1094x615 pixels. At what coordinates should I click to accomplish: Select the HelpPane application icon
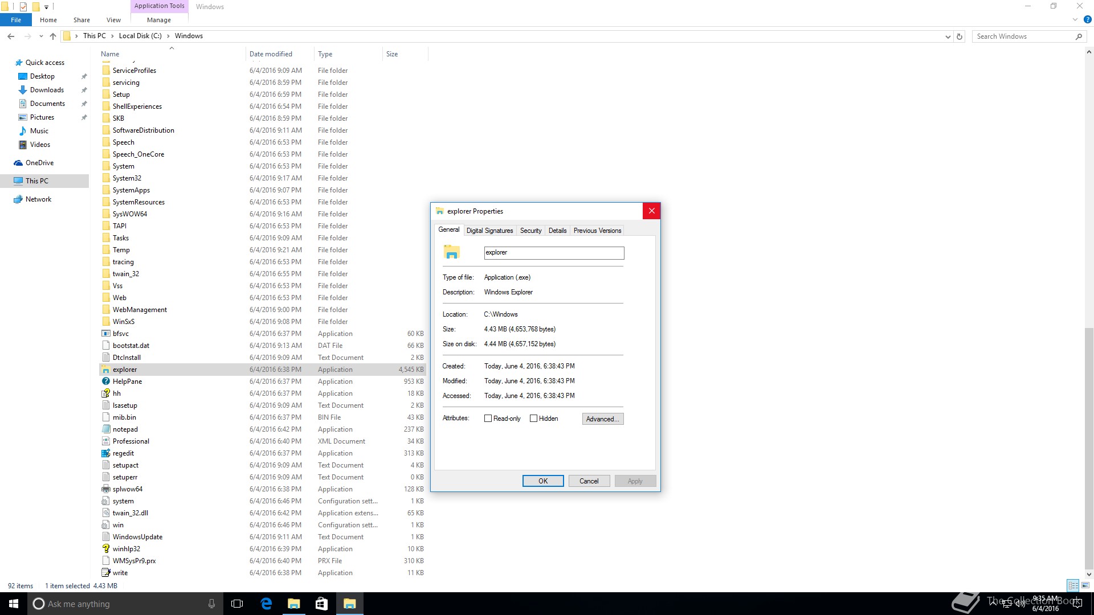coord(105,382)
